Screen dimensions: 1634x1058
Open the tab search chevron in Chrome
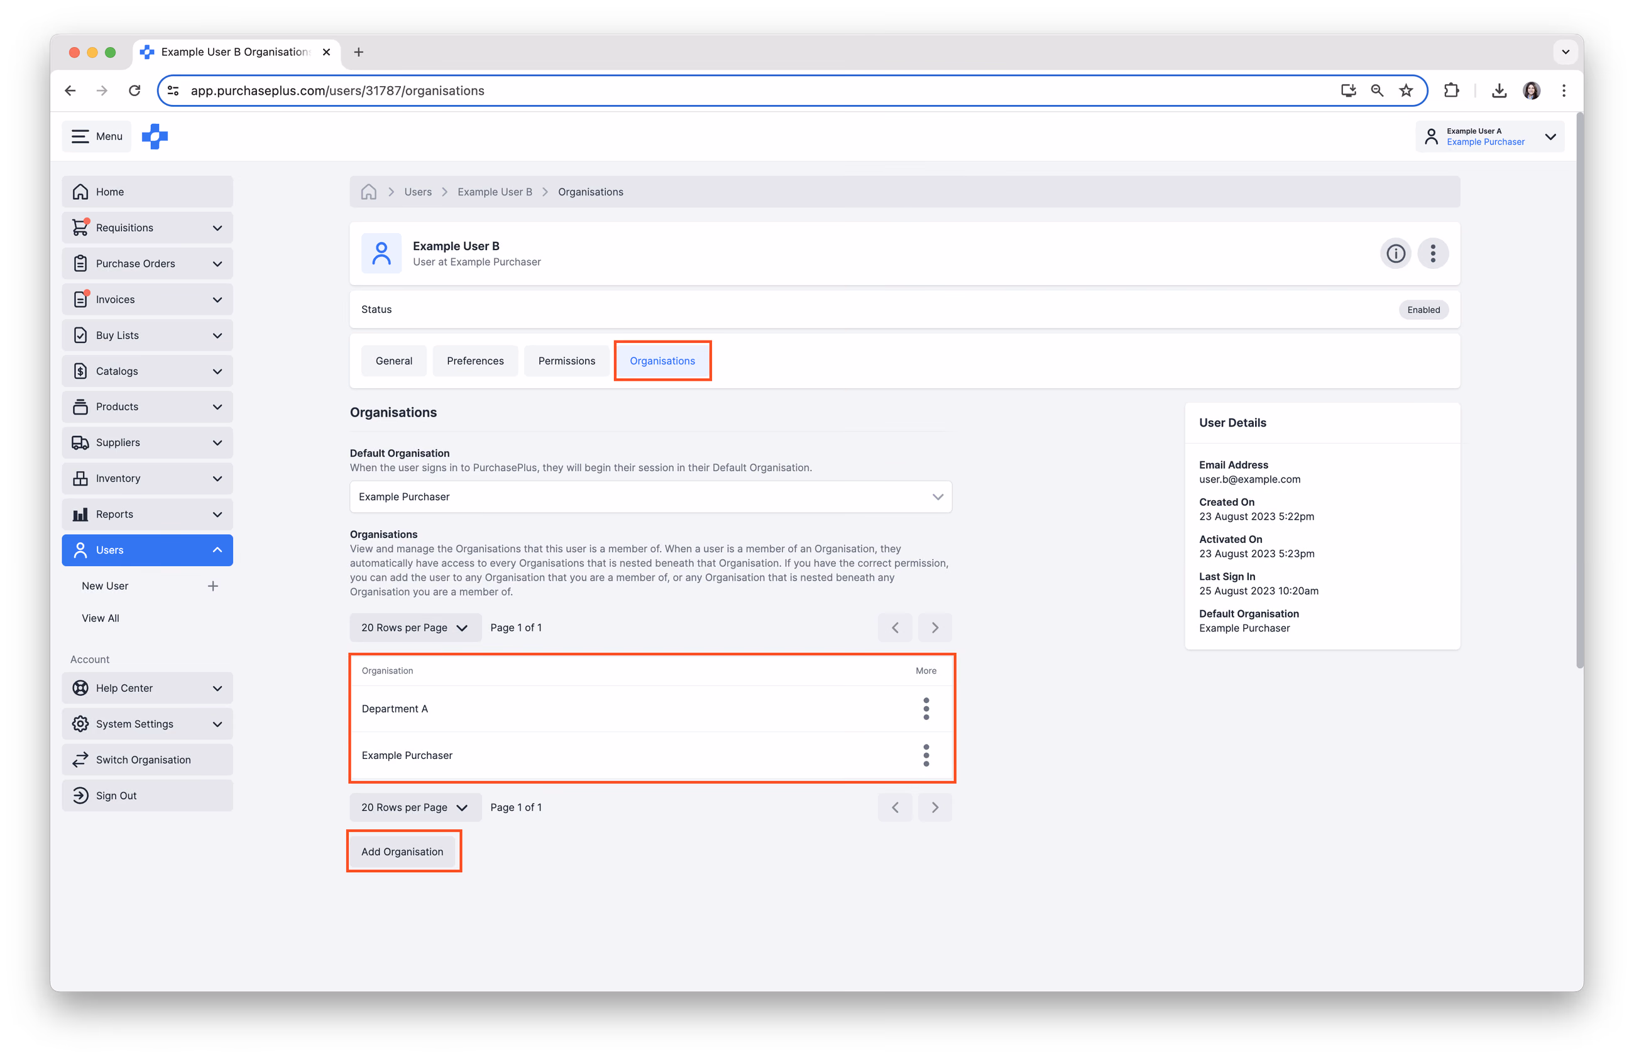coord(1565,52)
